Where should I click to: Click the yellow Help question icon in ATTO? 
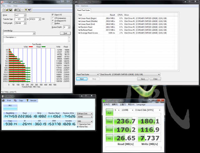(x=26, y=10)
